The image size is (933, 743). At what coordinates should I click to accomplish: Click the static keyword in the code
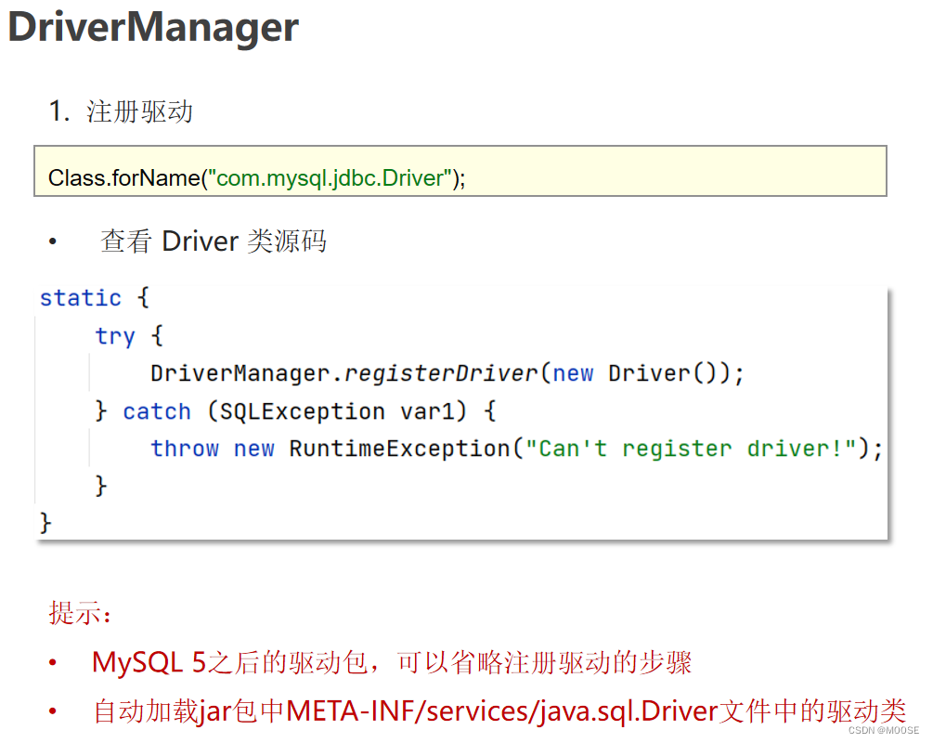pyautogui.click(x=80, y=297)
